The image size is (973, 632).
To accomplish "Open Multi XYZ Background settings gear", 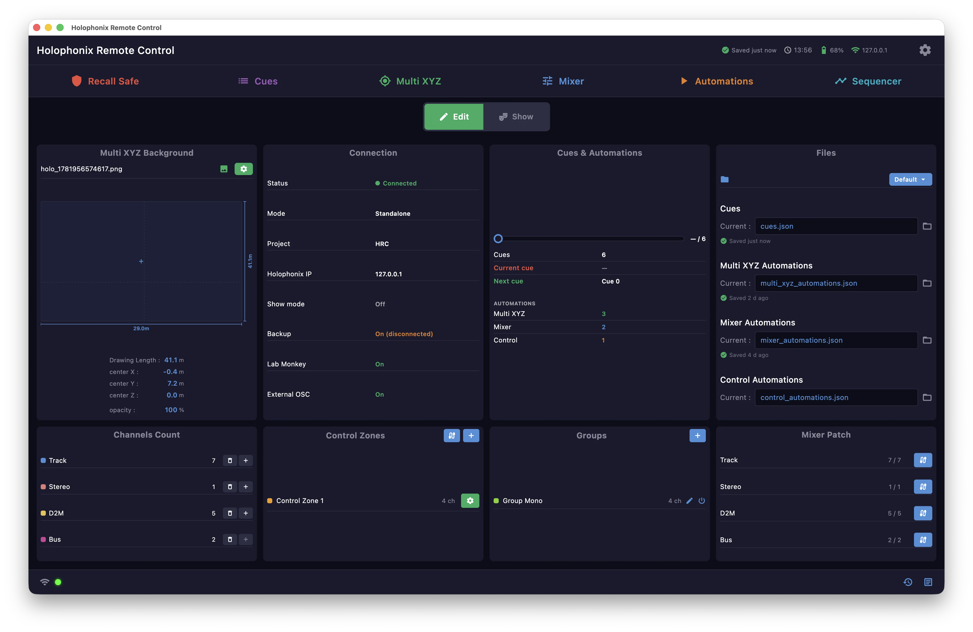I will click(244, 169).
